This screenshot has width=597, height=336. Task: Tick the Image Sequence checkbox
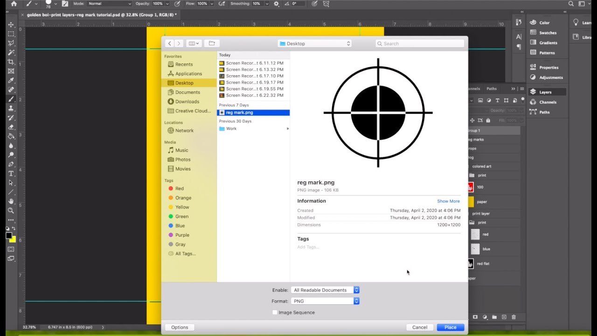point(275,313)
